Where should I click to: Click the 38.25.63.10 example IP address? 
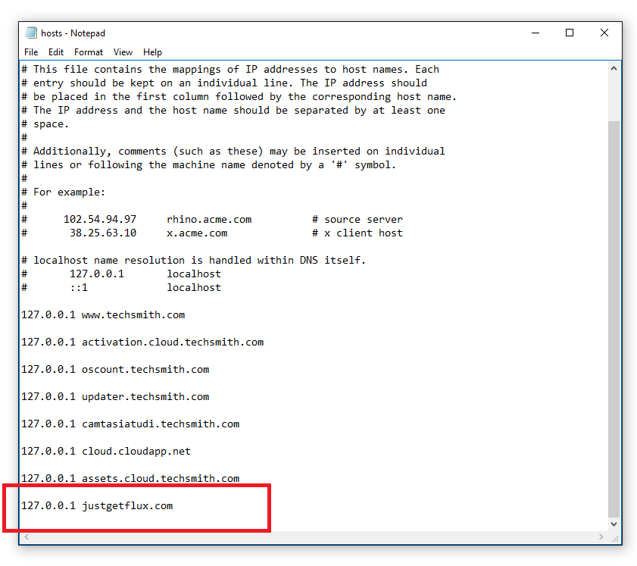pyautogui.click(x=103, y=233)
